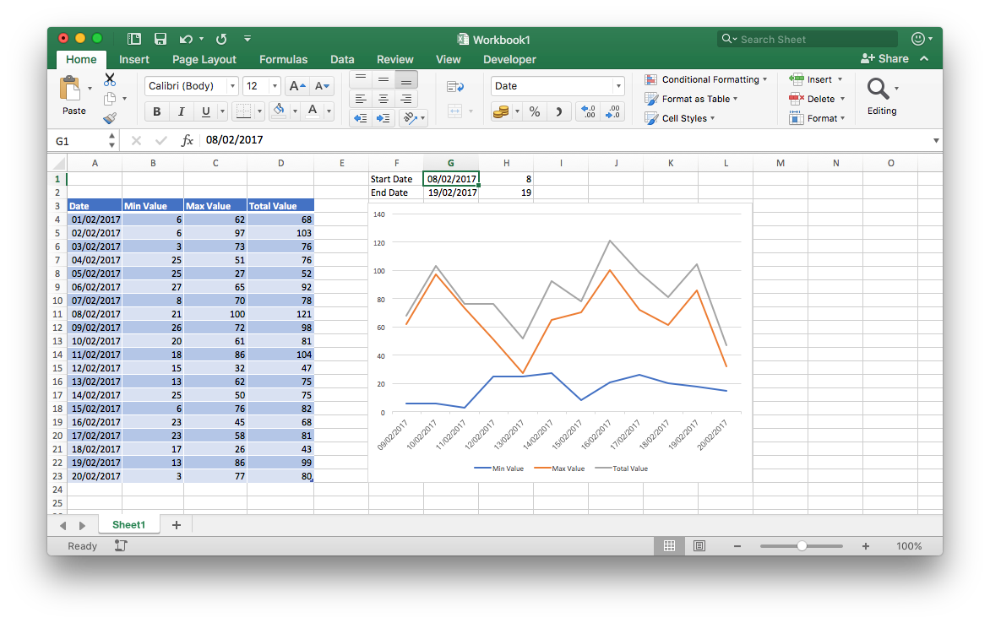Expand the formula bar arrow

pyautogui.click(x=936, y=140)
